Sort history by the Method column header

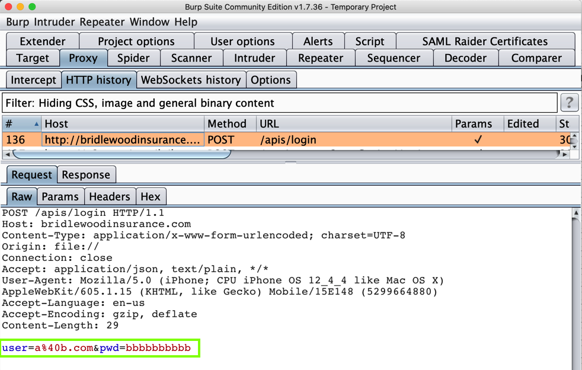click(230, 124)
